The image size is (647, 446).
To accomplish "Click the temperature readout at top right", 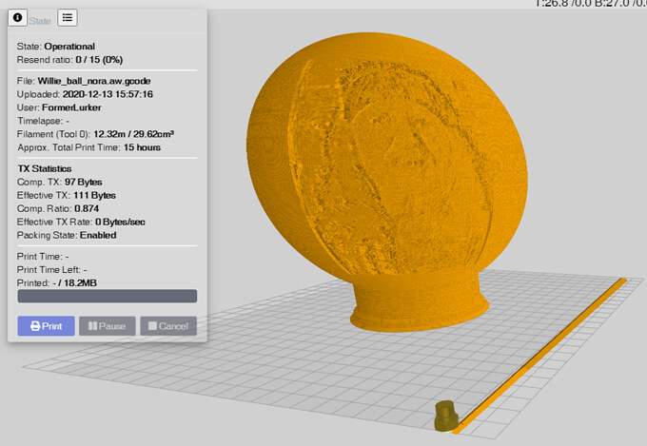I will (591, 4).
